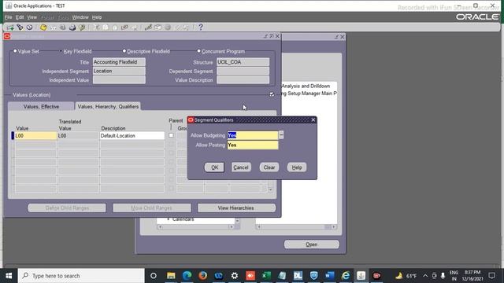Screen dimensions: 504x283
Task: Click the Independent Segment Location field
Action: coord(119,71)
